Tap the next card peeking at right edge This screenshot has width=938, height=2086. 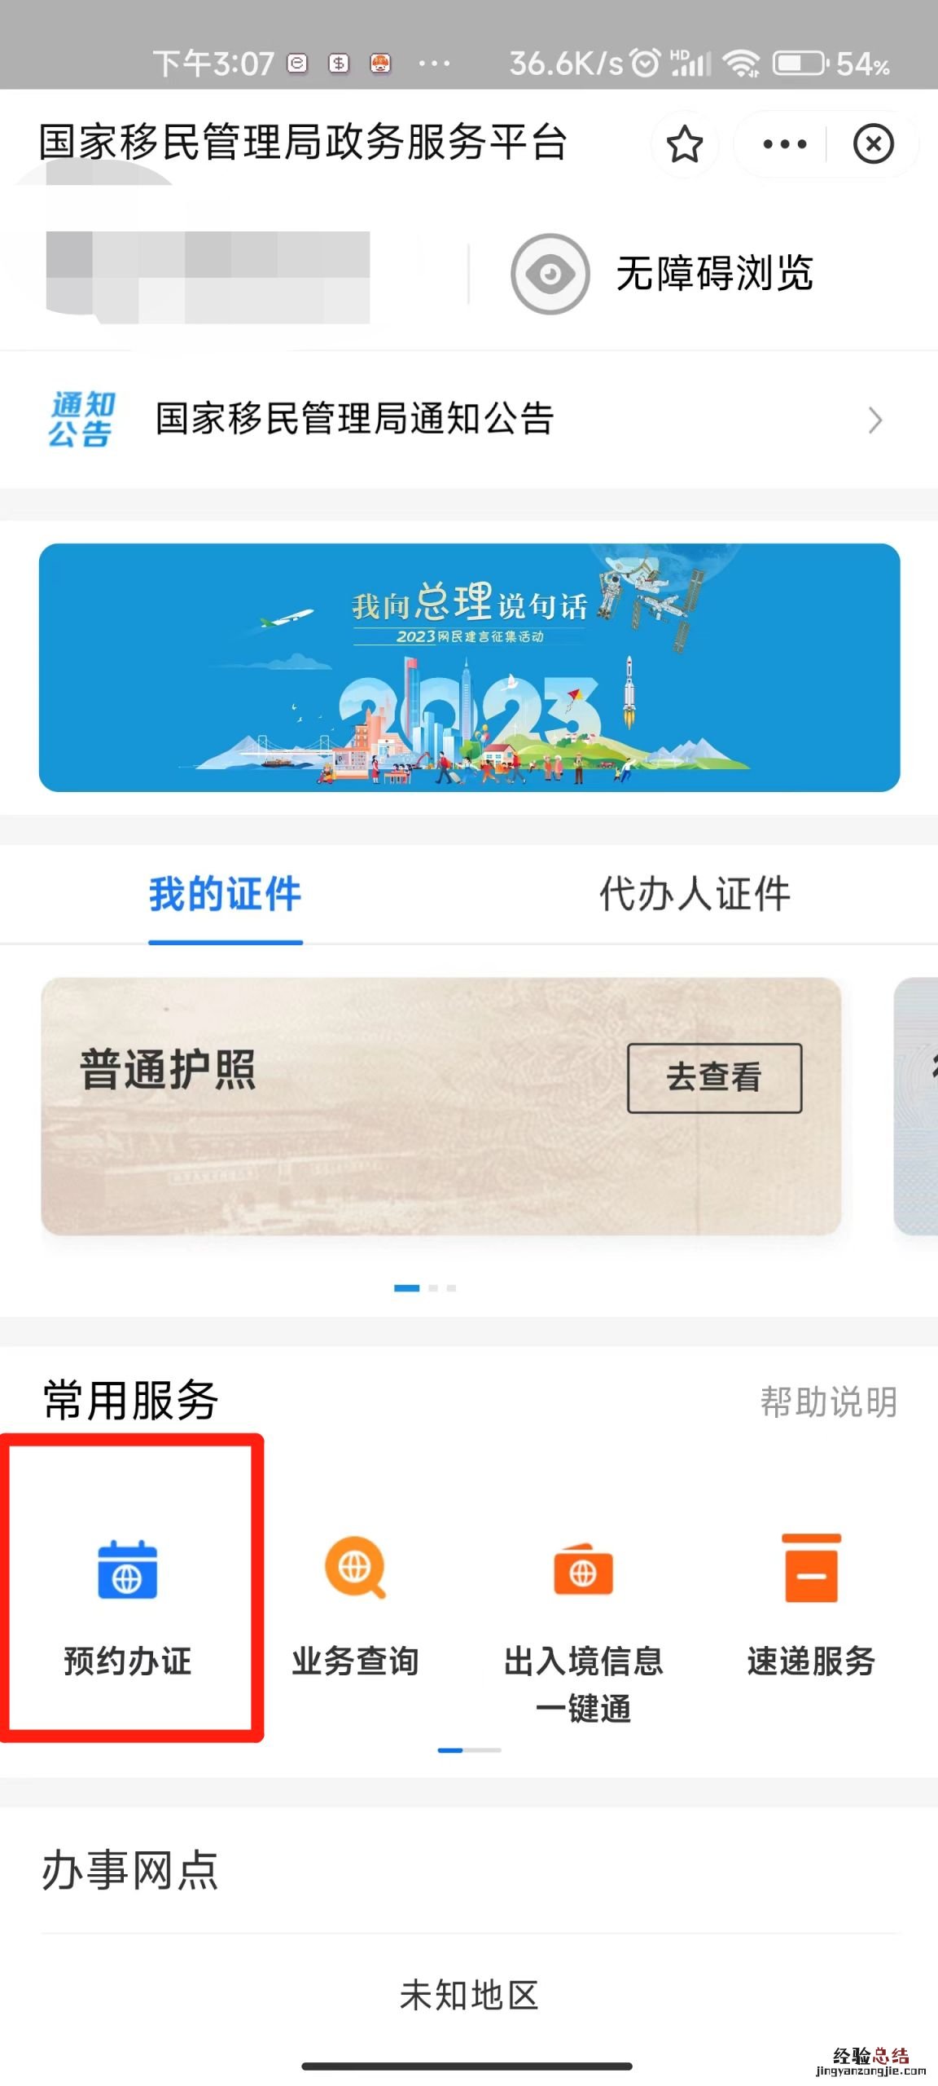(916, 1106)
